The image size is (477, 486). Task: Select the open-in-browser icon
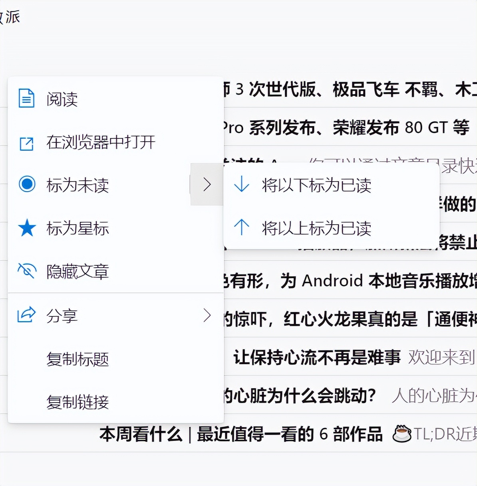click(x=26, y=142)
